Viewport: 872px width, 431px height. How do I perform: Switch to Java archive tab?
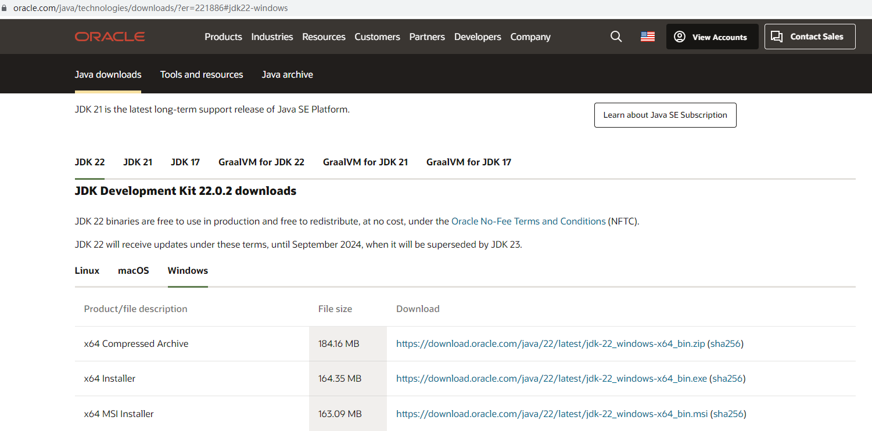coord(287,74)
